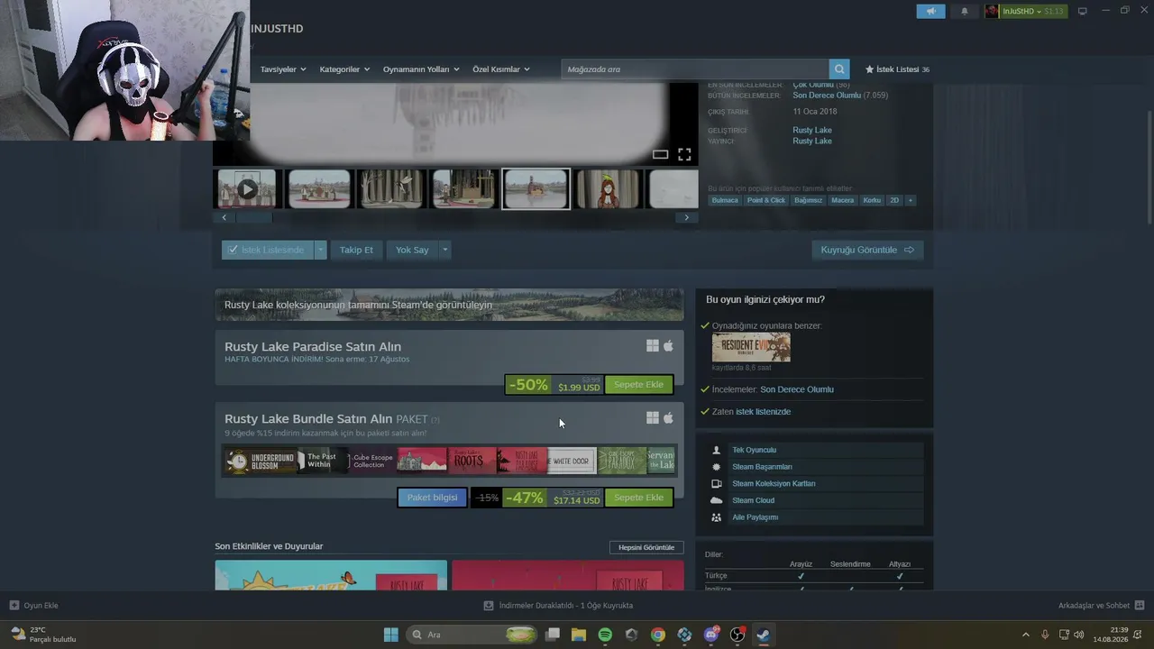Image resolution: width=1154 pixels, height=649 pixels.
Task: Open the Resident Evil similar game thumbnail
Action: (751, 347)
